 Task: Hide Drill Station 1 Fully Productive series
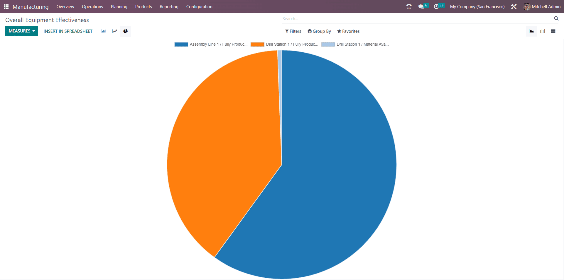pyautogui.click(x=284, y=44)
